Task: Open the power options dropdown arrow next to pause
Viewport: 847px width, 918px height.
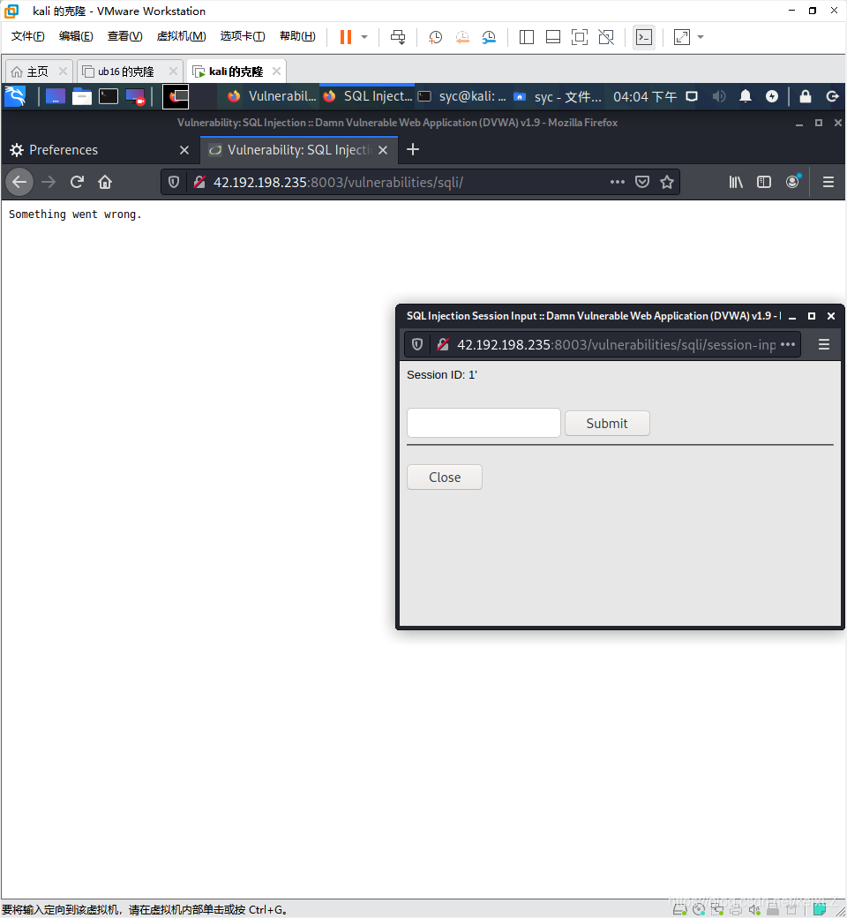Action: (364, 37)
